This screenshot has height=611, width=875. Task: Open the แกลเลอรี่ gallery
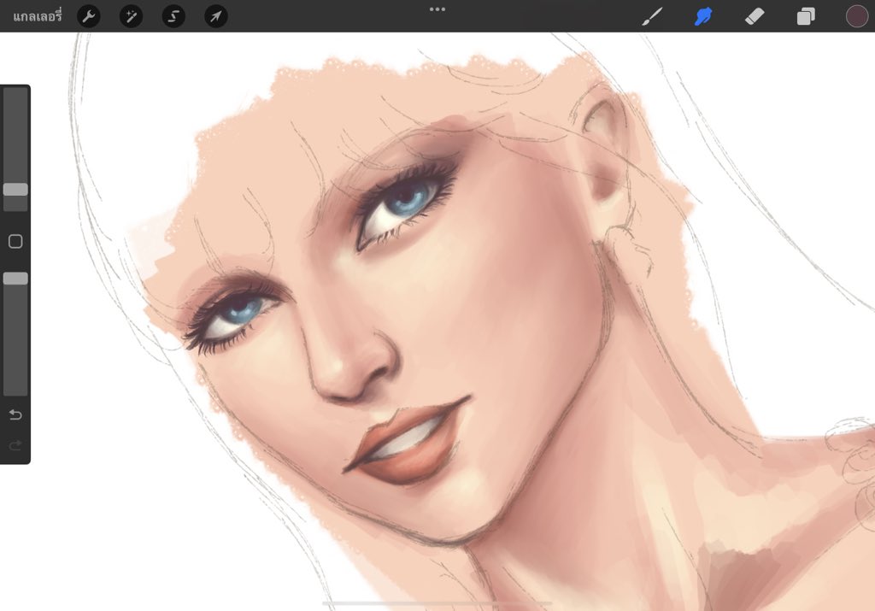pyautogui.click(x=38, y=16)
